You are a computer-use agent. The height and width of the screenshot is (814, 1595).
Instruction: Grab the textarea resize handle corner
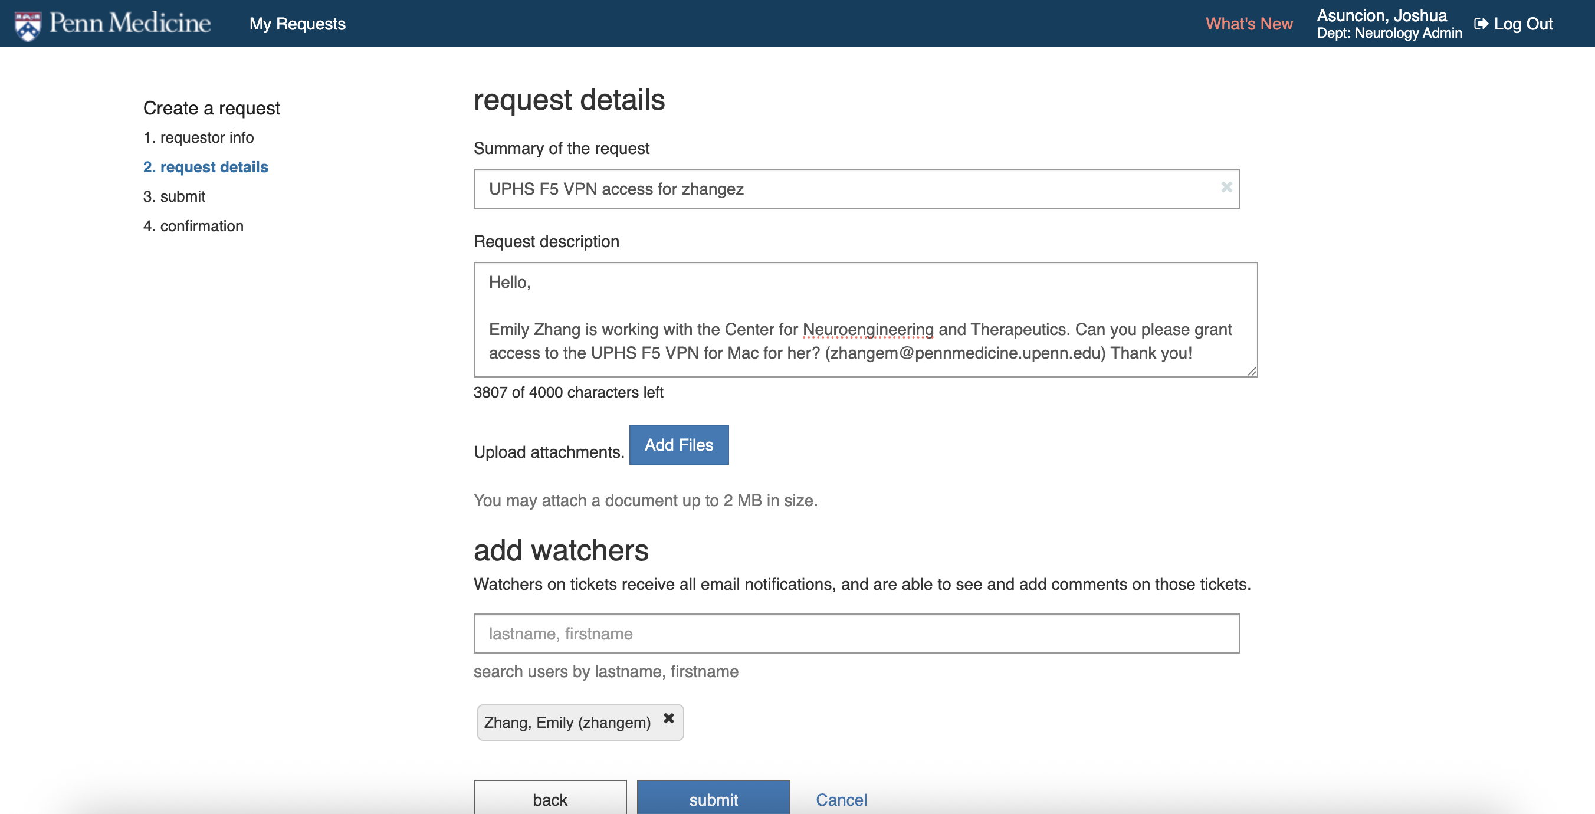point(1251,371)
